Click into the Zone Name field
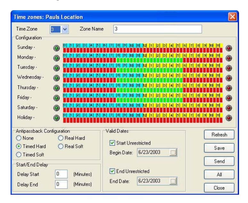This screenshot has width=248, height=203. pos(158,29)
